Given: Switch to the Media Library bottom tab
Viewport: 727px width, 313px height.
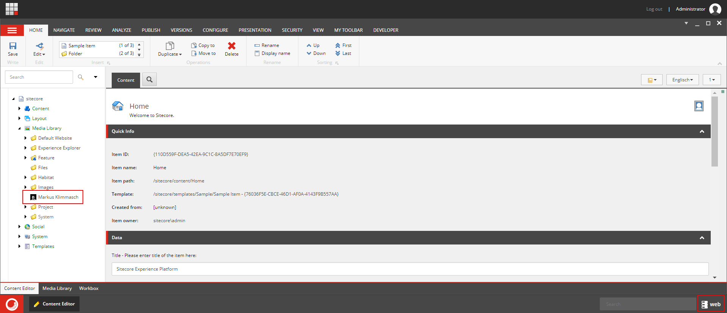Looking at the screenshot, I should pyautogui.click(x=57, y=288).
